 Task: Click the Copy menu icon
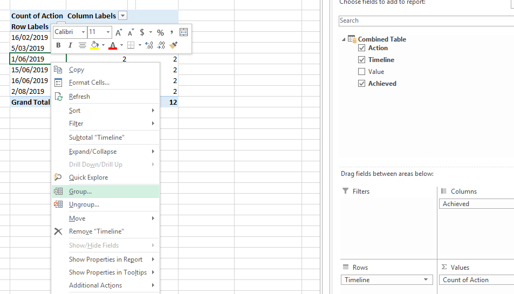(x=58, y=70)
